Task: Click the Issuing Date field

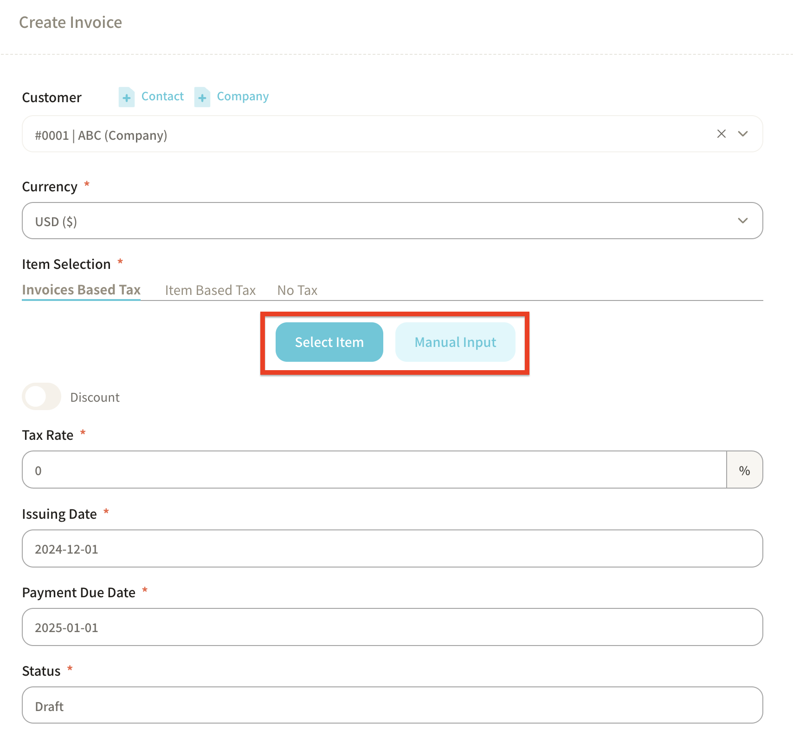Action: click(392, 548)
